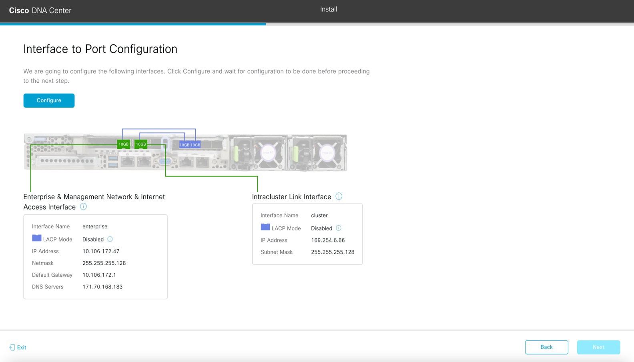Click 'IP Address' label in cluster card

click(x=274, y=240)
